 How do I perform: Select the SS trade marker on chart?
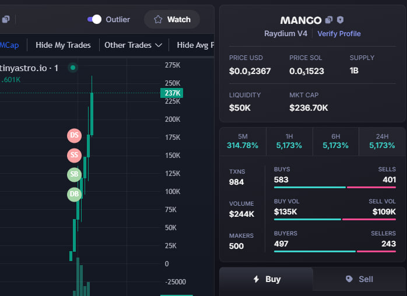tap(74, 155)
